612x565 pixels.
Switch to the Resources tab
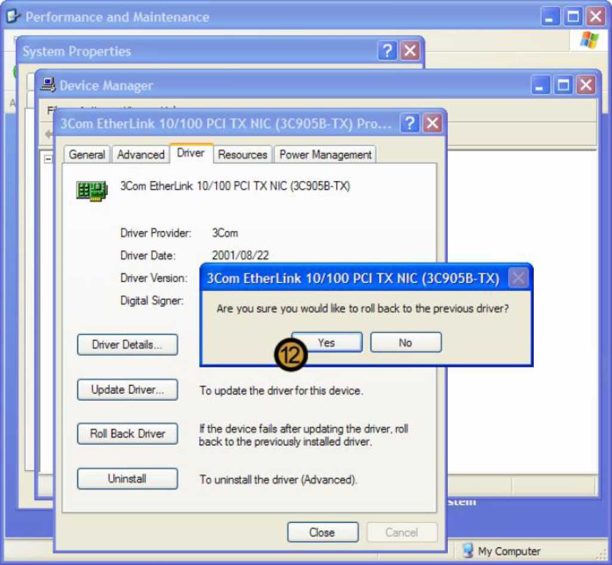pyautogui.click(x=242, y=154)
